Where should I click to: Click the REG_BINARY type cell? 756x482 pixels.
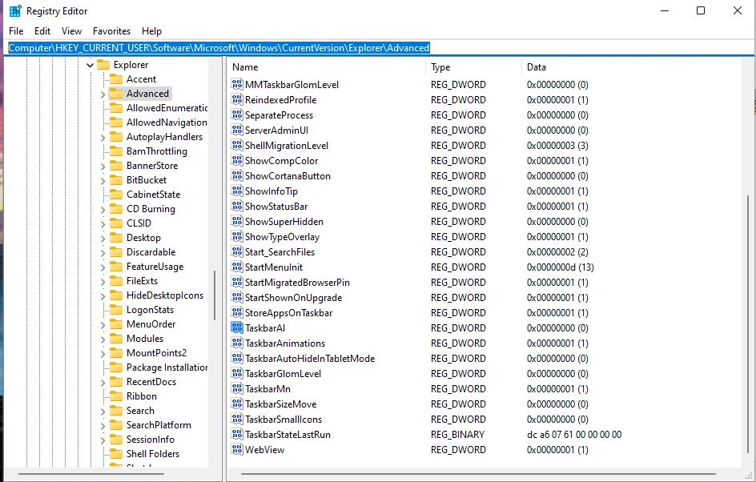click(x=457, y=434)
